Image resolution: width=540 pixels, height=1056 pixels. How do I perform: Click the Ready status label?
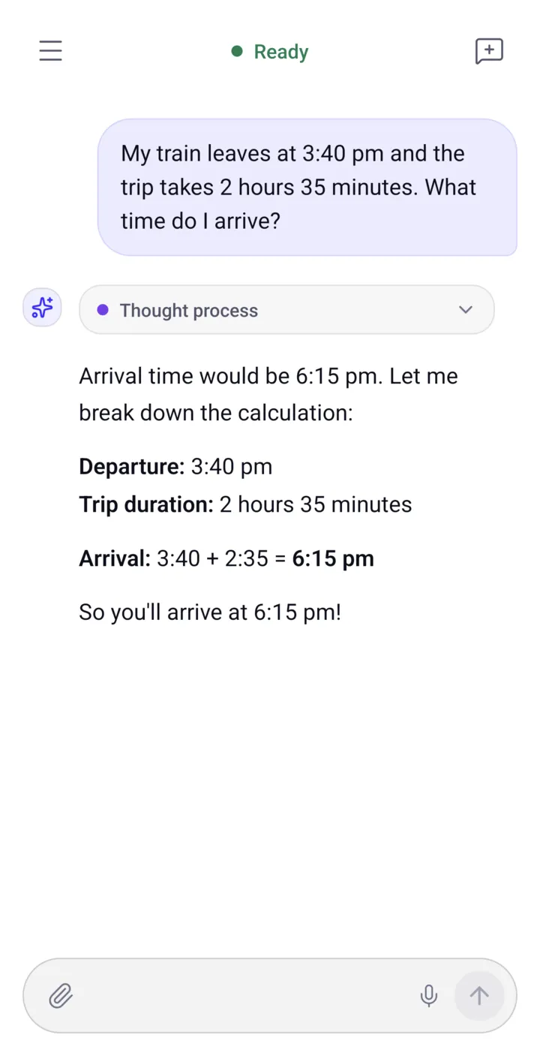[281, 52]
